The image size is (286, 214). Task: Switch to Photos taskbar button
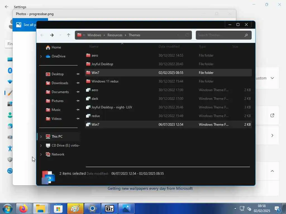coord(127,208)
